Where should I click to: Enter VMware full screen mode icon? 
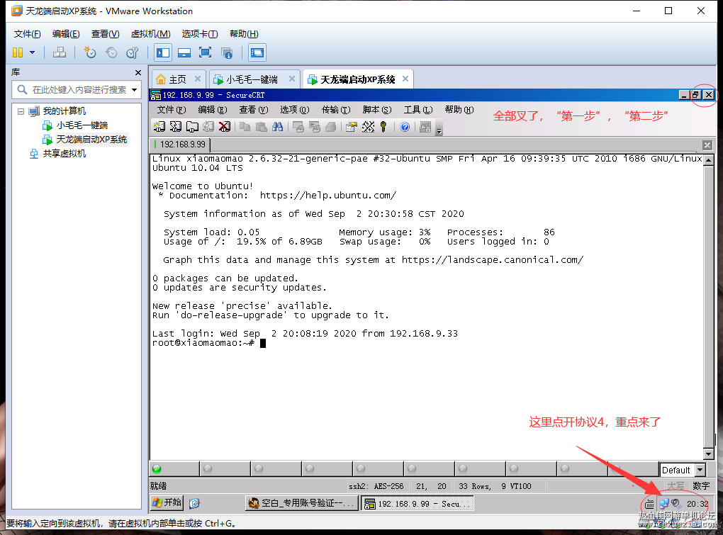(205, 52)
